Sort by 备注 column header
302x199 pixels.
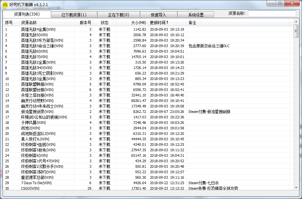(x=238, y=23)
